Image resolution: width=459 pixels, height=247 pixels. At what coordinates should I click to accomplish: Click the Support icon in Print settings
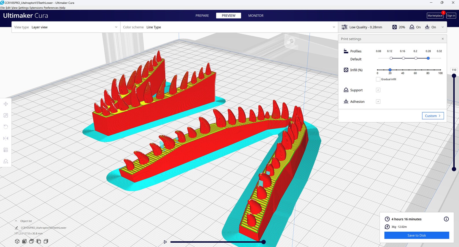[x=346, y=90]
